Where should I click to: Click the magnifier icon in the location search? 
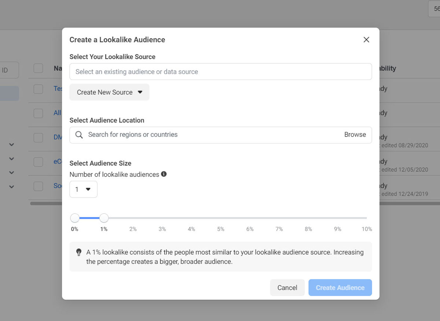[x=79, y=135]
